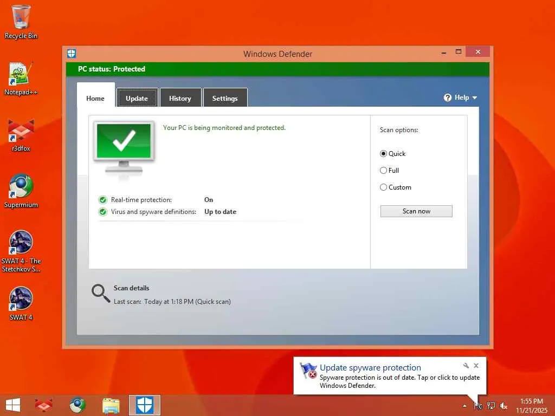The width and height of the screenshot is (555, 416).
Task: Open the Supermium desktop shortcut
Action: pos(21,191)
